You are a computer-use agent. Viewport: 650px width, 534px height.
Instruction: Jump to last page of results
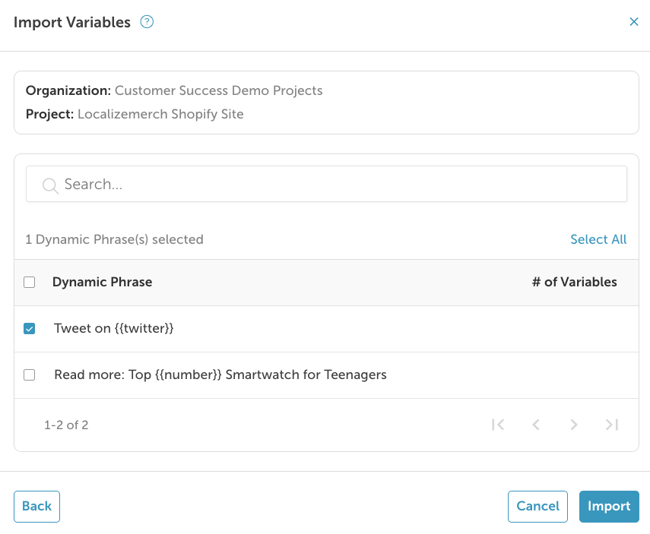[x=612, y=425]
